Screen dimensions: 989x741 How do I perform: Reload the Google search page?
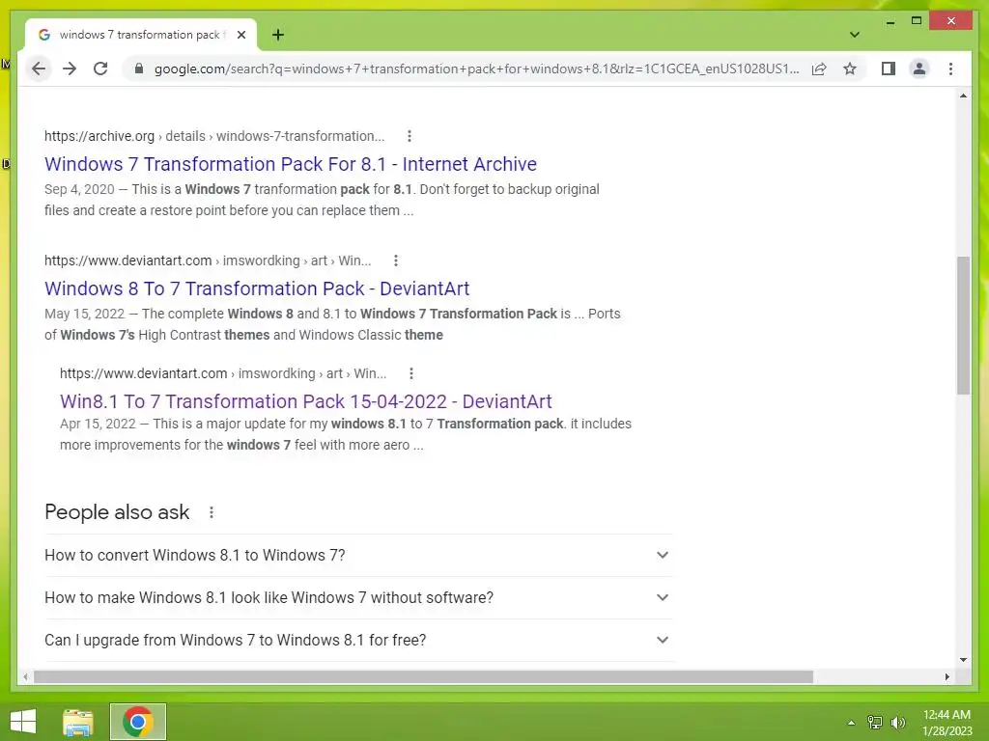[100, 69]
